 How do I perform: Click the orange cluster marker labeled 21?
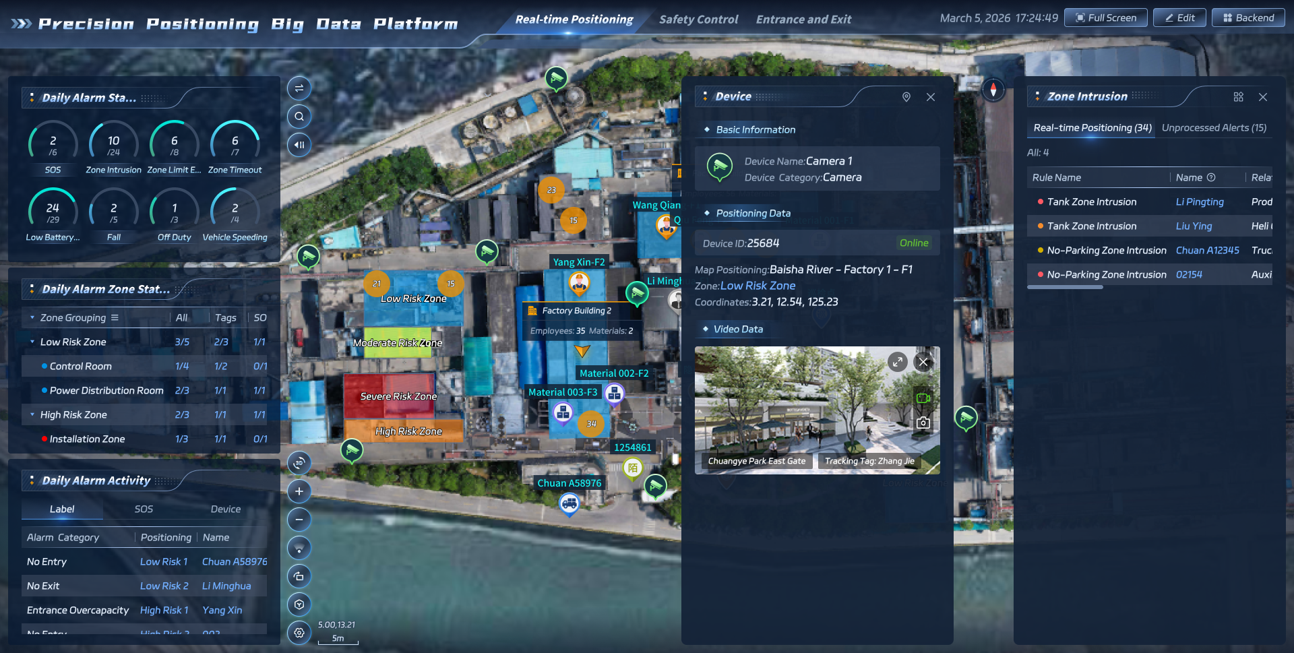[x=377, y=284]
